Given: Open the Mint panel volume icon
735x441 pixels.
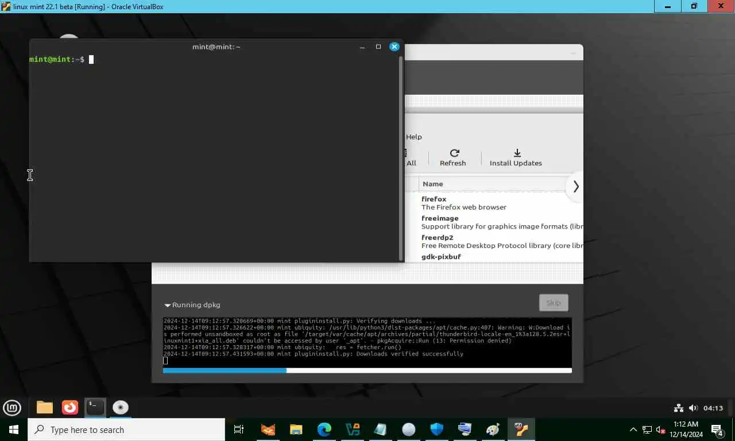Looking at the screenshot, I should click(693, 408).
